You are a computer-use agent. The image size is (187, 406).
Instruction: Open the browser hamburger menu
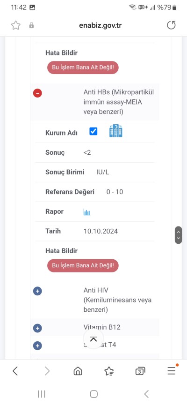tap(172, 371)
